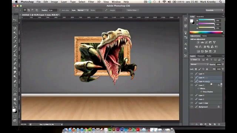The width and height of the screenshot is (237, 133).
Task: Add an Invert adjustment
Action: click(x=198, y=51)
